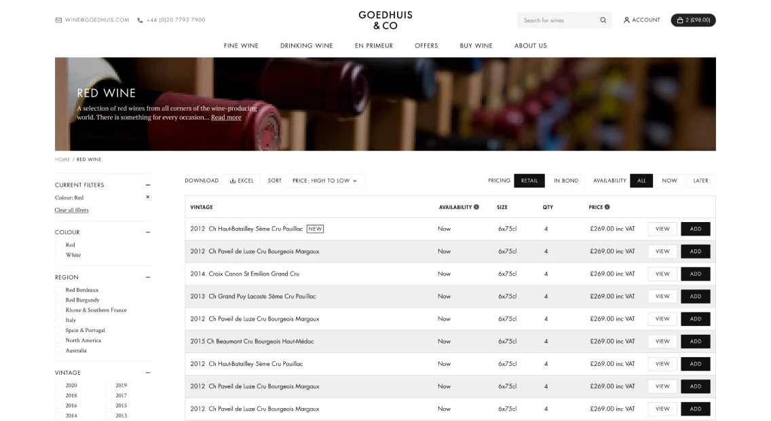Click the 2015 Ch Beaumont Cru Bourgeois name
This screenshot has width=771, height=421.
pyautogui.click(x=252, y=342)
